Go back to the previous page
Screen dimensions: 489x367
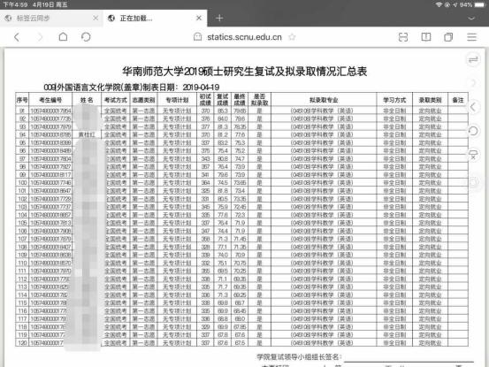[17, 37]
